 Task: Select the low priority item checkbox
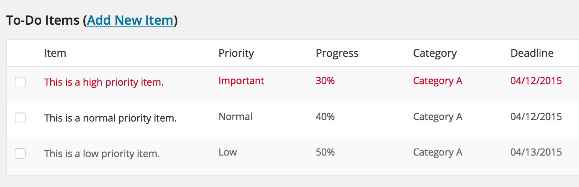coord(20,153)
